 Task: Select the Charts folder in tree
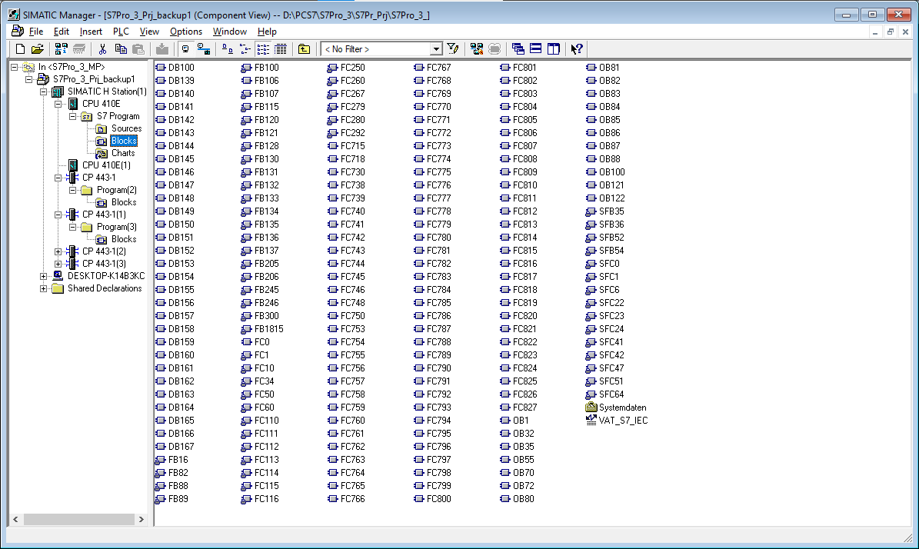pos(122,153)
